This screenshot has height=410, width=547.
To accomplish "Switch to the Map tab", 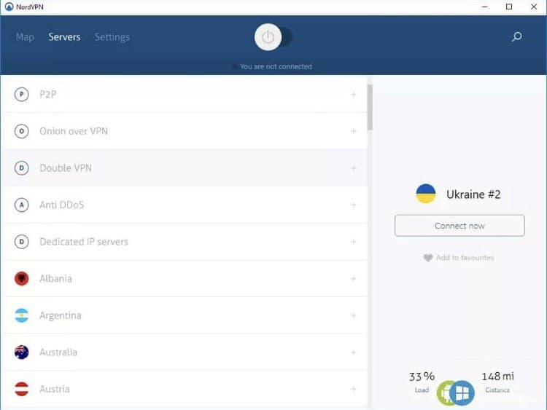I will tap(25, 37).
